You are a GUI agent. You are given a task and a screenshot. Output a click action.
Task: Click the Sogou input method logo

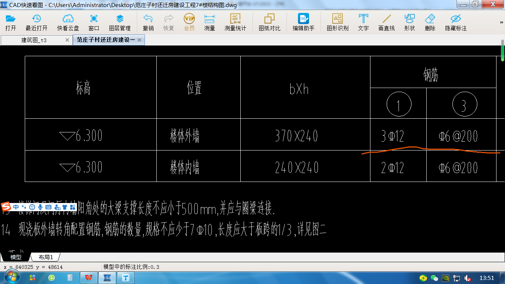click(x=7, y=207)
